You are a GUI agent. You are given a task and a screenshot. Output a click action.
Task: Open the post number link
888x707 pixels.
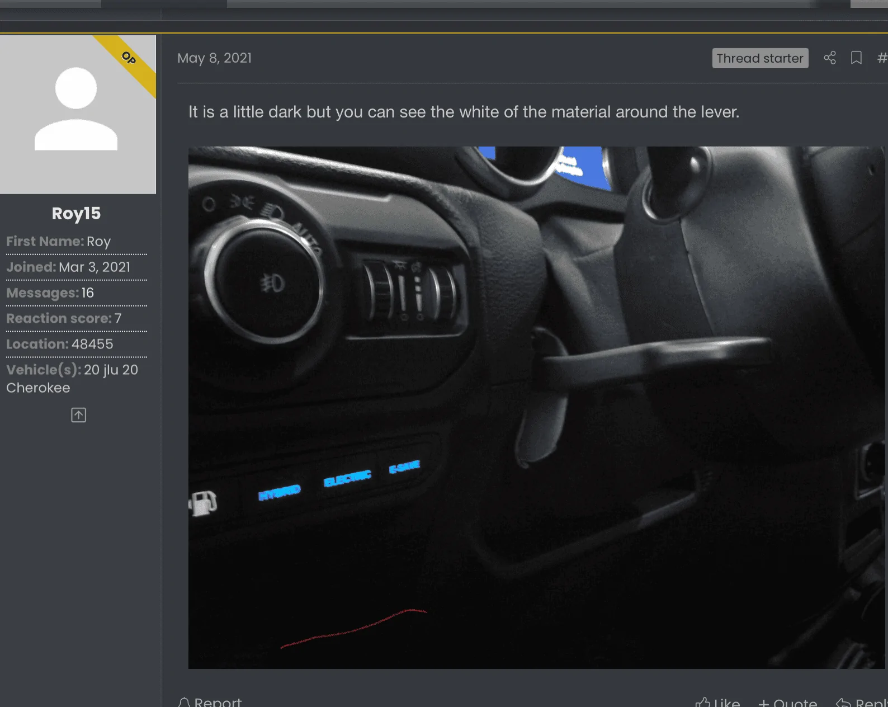882,58
